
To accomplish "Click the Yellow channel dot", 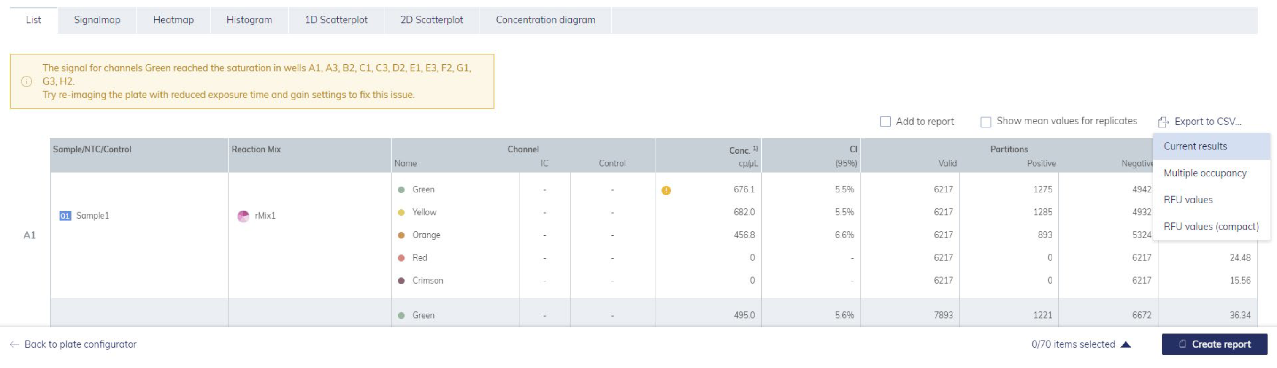I will tap(401, 212).
